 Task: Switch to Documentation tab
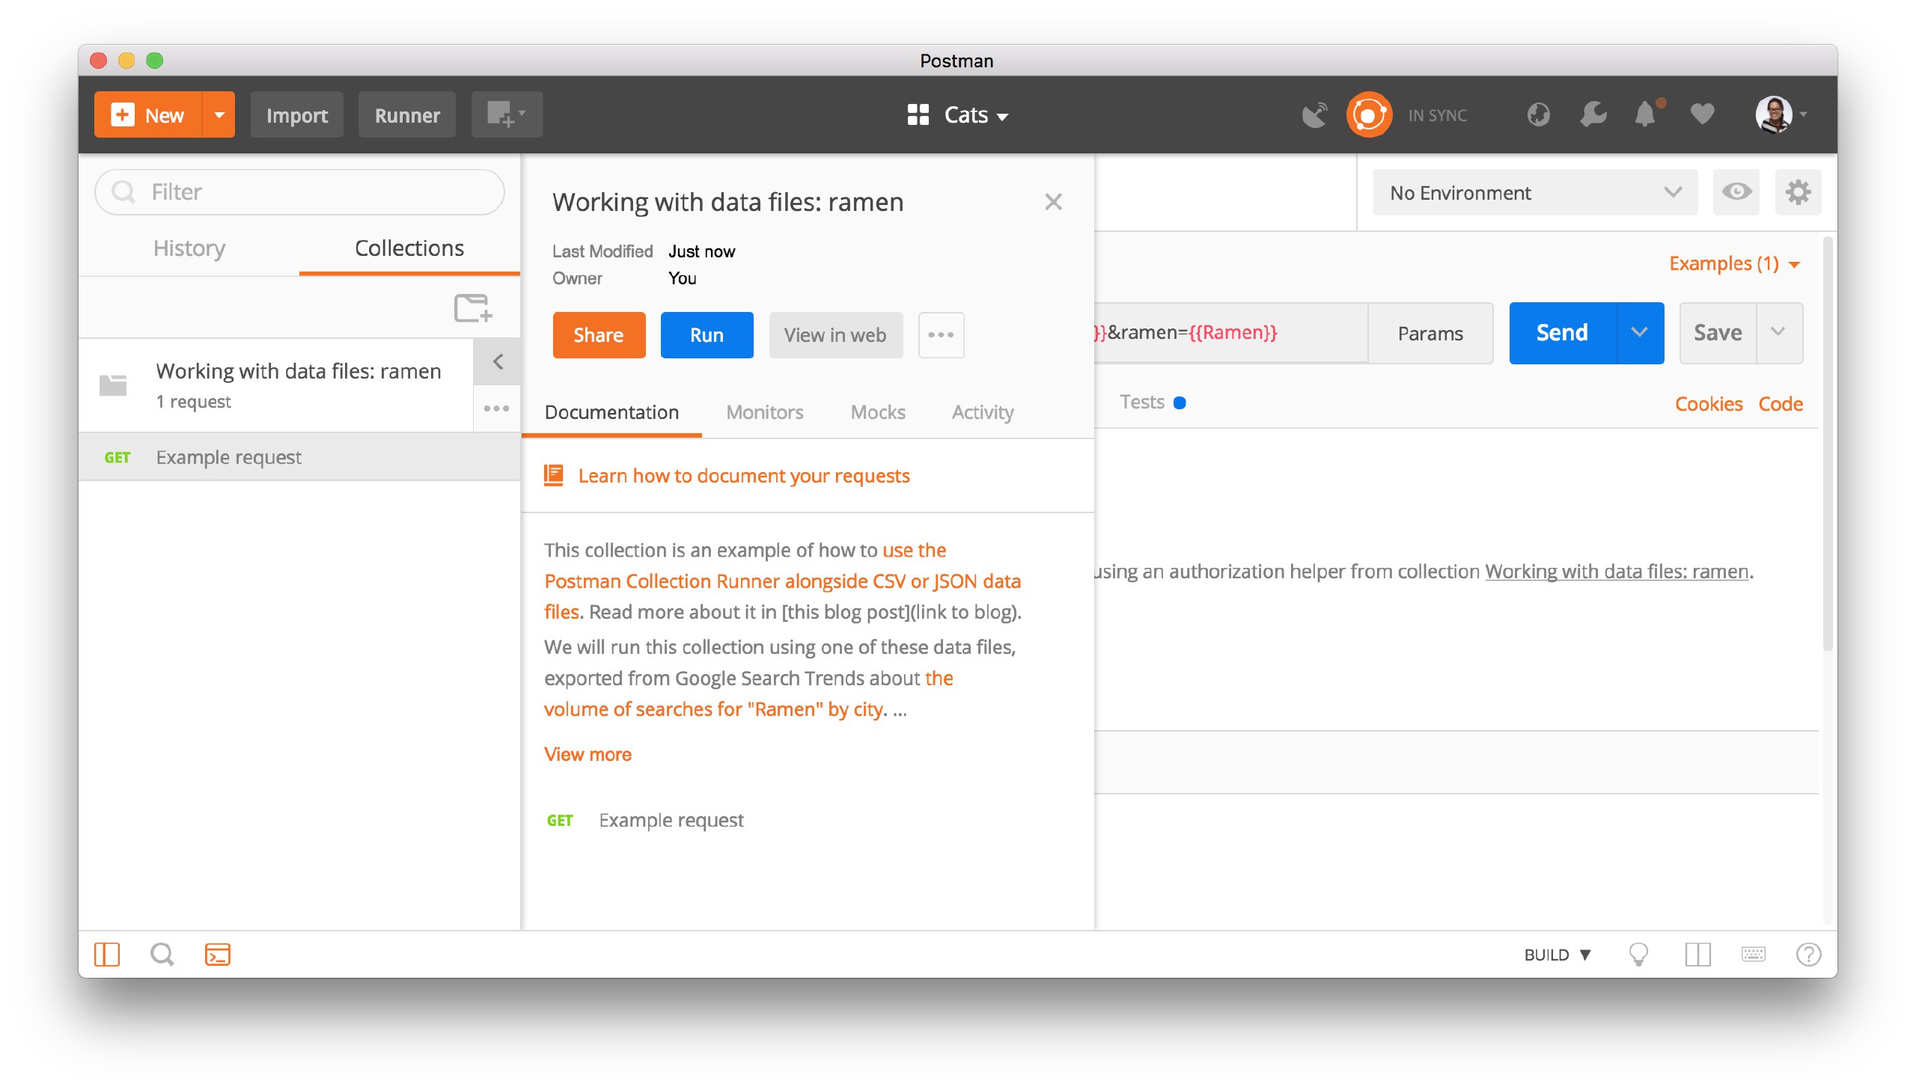click(611, 411)
